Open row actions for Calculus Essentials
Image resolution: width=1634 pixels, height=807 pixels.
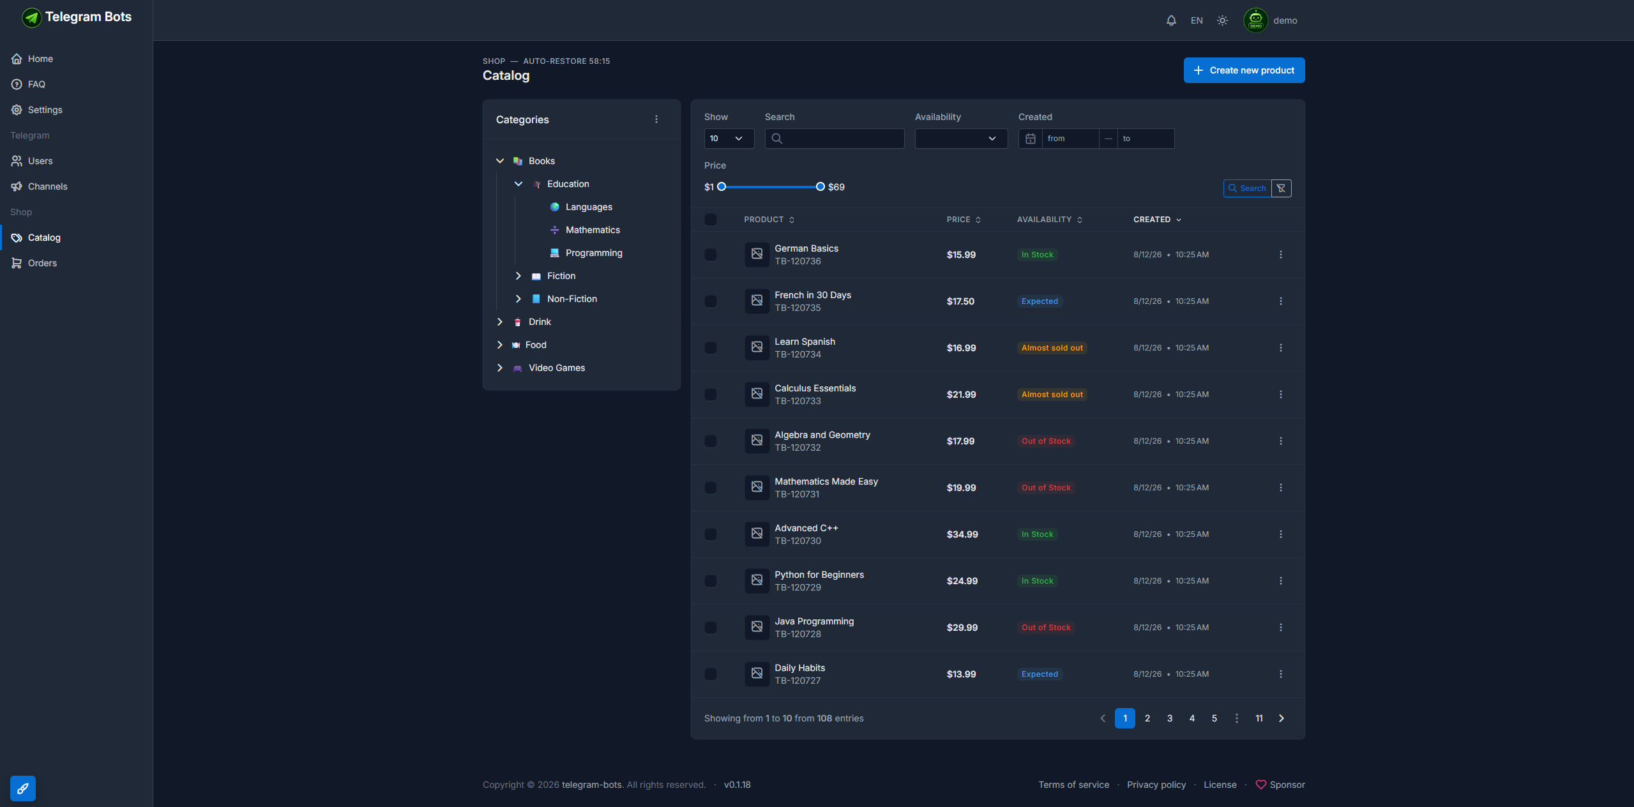point(1281,395)
